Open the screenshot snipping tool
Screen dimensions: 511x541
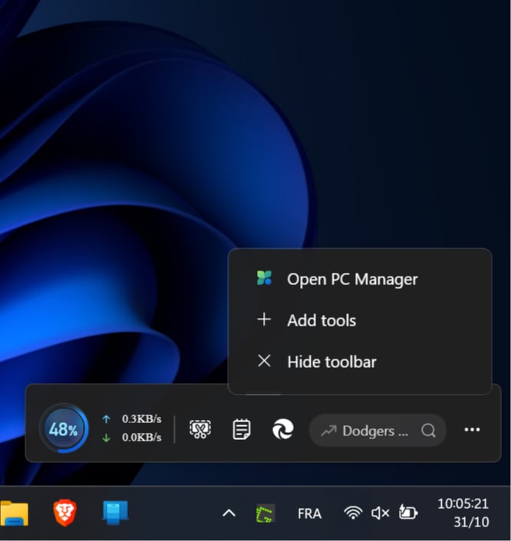click(200, 430)
